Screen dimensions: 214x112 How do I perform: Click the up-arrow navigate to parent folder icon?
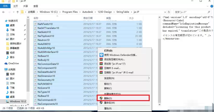coord(18,12)
